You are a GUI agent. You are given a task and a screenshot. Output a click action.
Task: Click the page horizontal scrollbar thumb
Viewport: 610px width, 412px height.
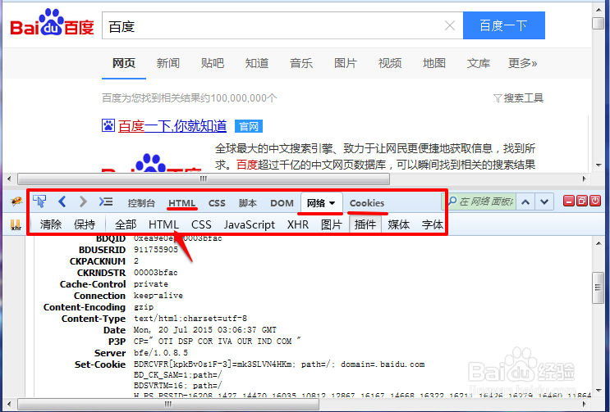point(204,179)
